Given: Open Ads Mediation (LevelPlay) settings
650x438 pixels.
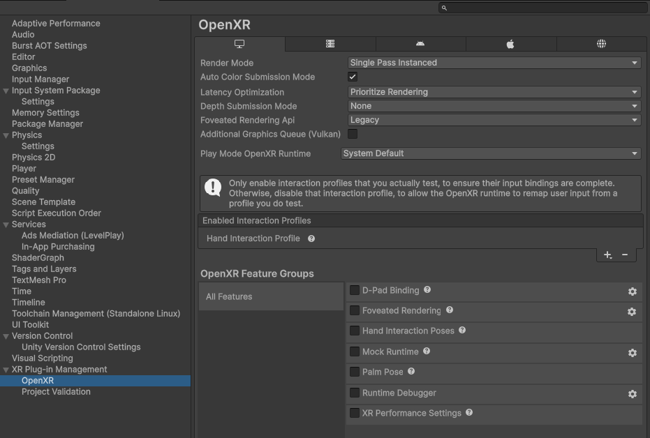Looking at the screenshot, I should point(73,236).
